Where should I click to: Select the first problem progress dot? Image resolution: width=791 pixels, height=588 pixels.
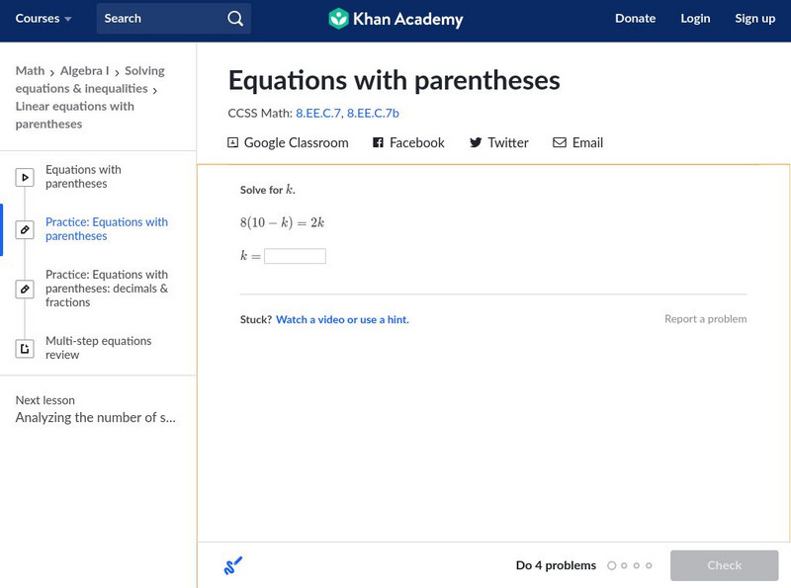click(x=610, y=565)
